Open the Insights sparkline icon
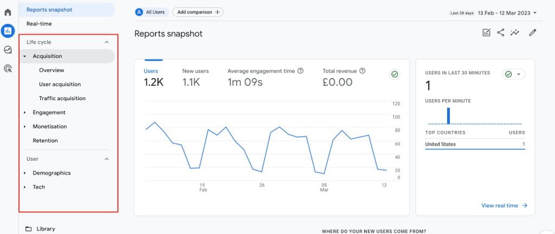The height and width of the screenshot is (234, 555). click(515, 33)
